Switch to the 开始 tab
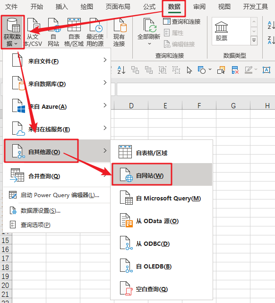The height and width of the screenshot is (303, 275). coord(37,7)
